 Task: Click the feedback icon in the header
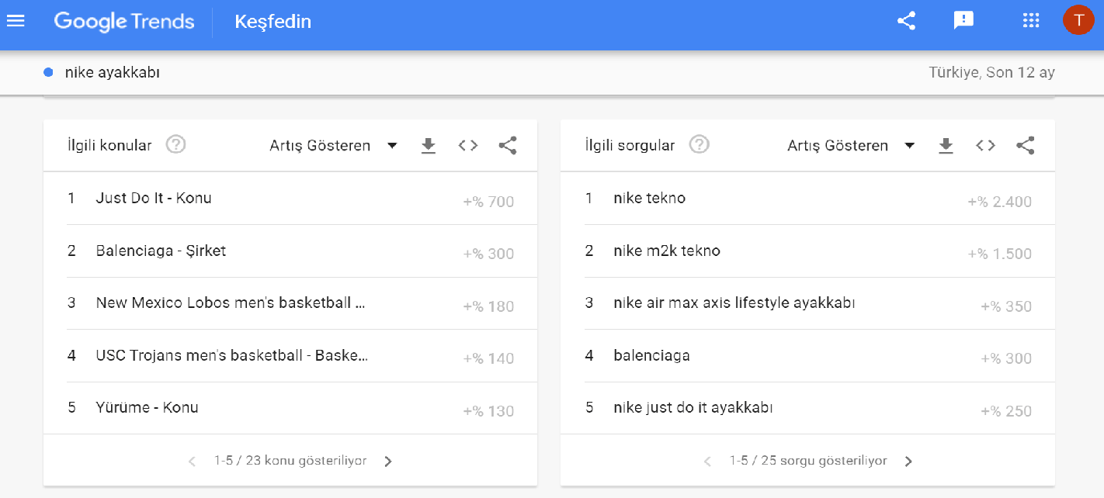[963, 21]
